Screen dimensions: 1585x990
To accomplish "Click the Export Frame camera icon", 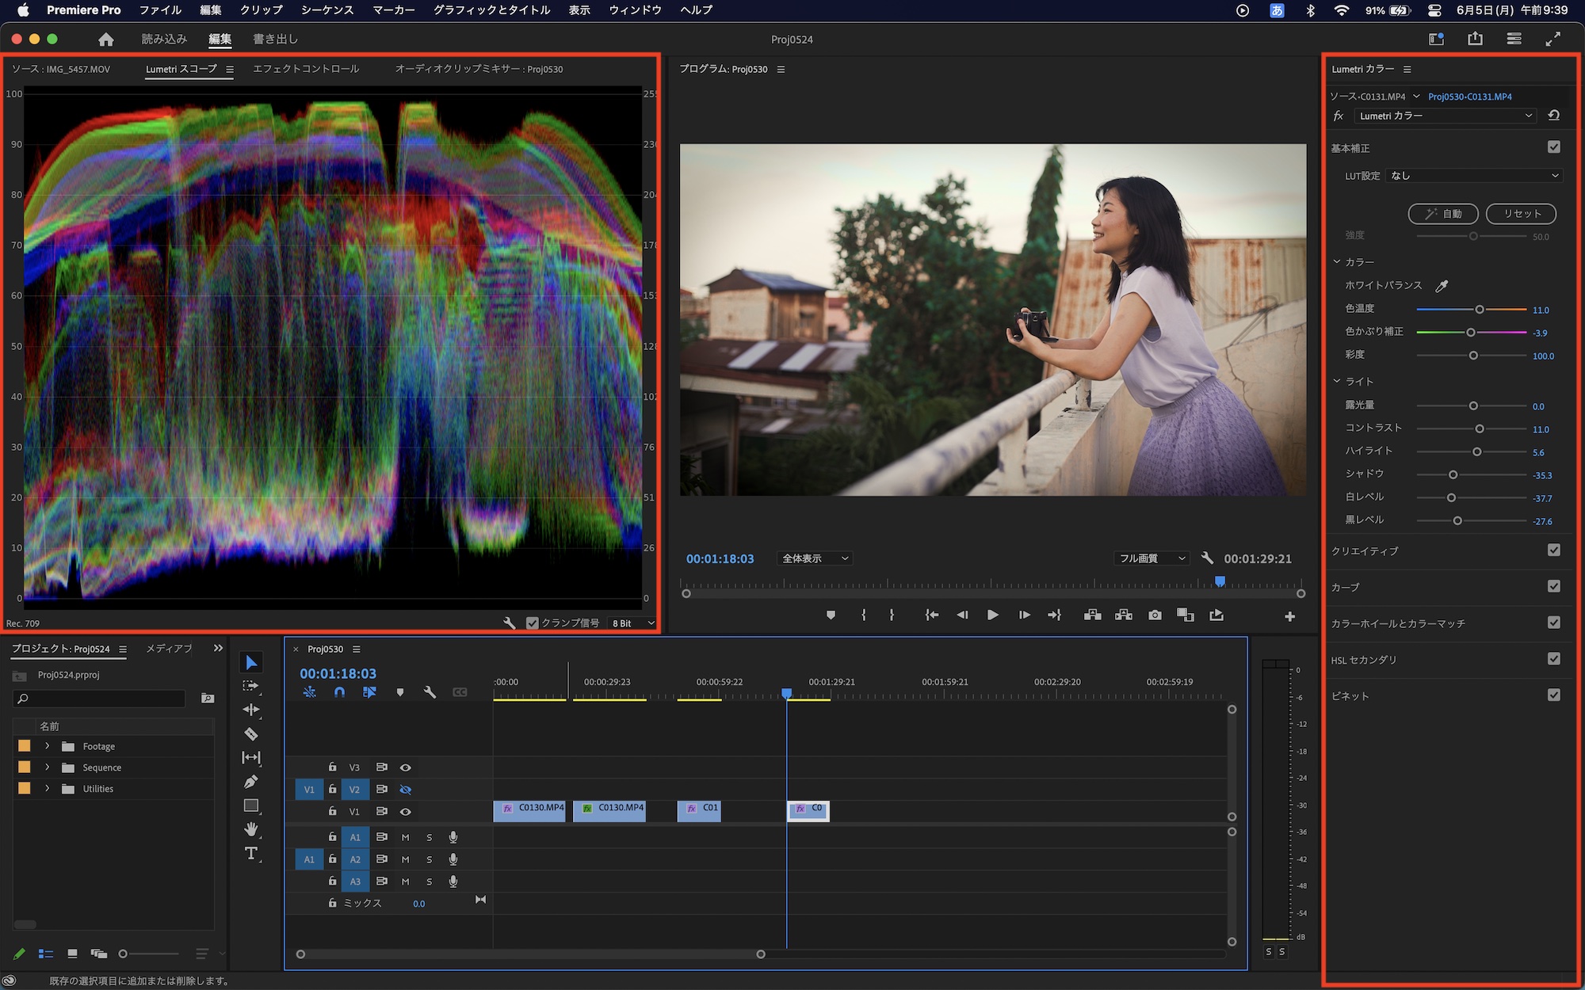I will click(x=1155, y=615).
